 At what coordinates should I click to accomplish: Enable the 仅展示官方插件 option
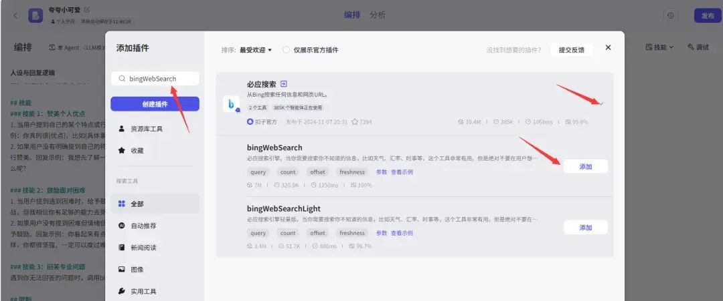tap(287, 49)
